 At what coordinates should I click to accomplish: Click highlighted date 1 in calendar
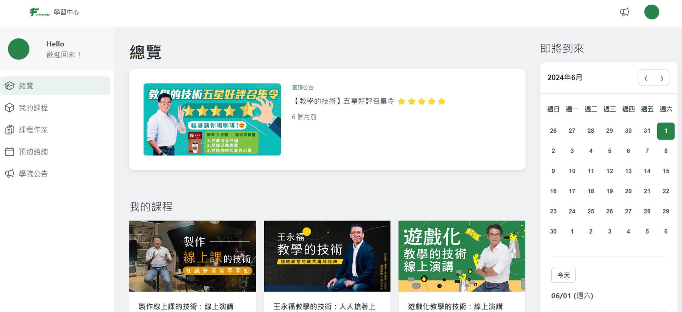[665, 131]
